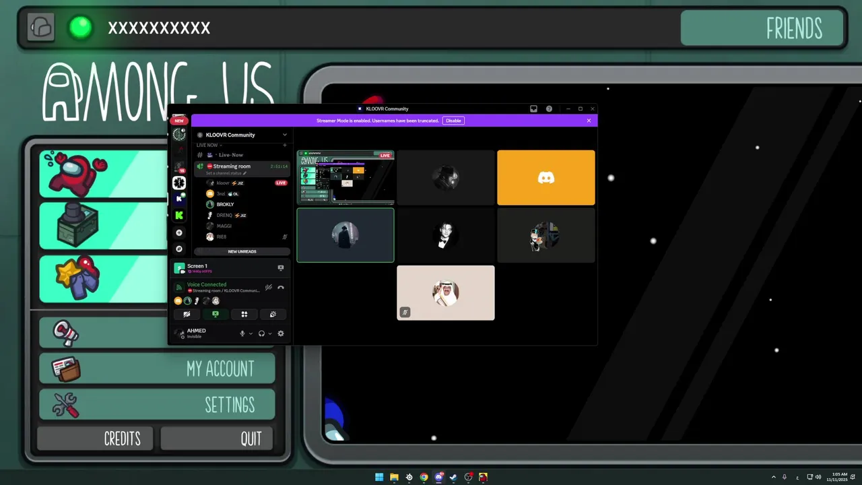Viewport: 862px width, 485px height.
Task: Open volume control in system tray
Action: click(818, 477)
